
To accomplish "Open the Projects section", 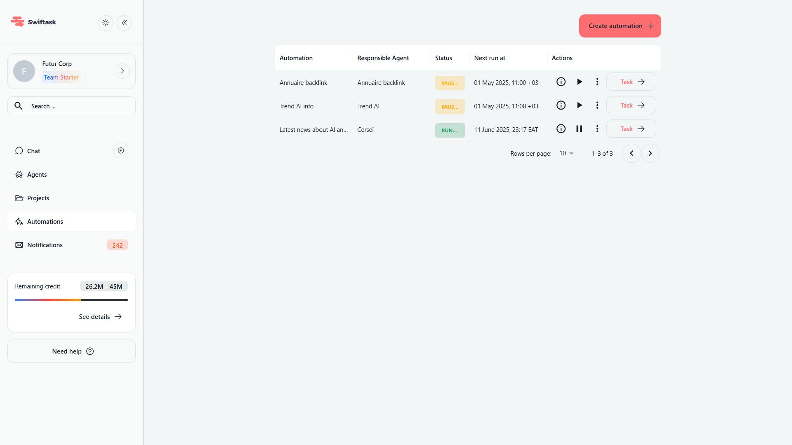I will [38, 198].
